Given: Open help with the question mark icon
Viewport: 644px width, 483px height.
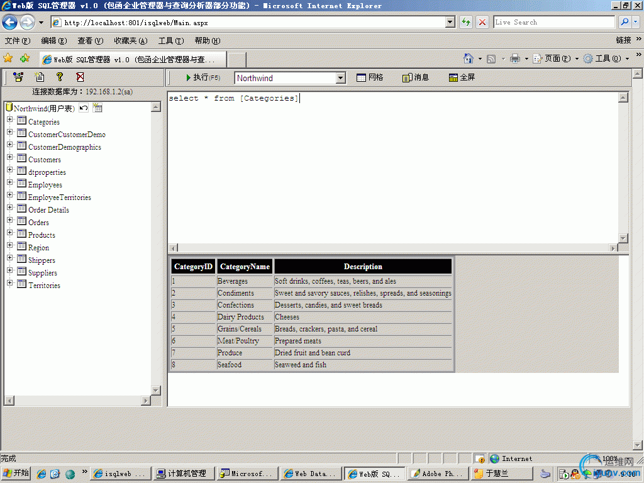Looking at the screenshot, I should point(60,77).
